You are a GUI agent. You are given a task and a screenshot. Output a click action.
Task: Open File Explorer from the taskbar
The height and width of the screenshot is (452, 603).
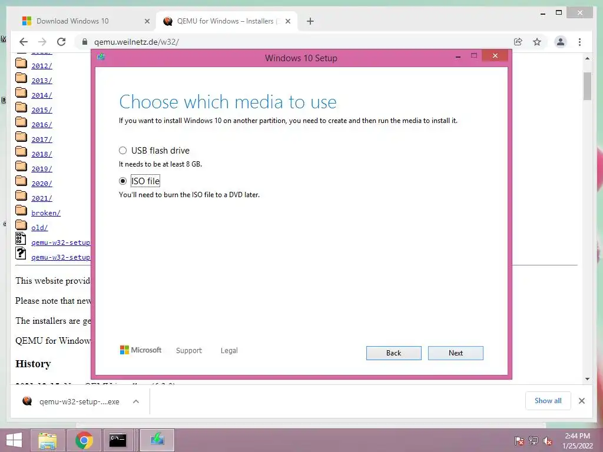tap(47, 440)
